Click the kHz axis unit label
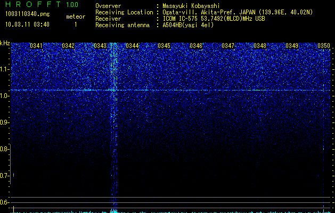This screenshot has height=213, width=335. coord(5,43)
